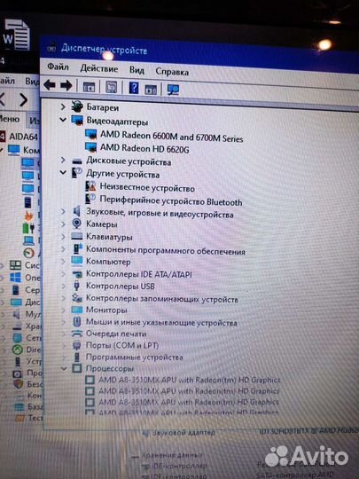Viewport: 359px width, 479px height.
Task: Collapse the Другие устройства category
Action: coord(63,173)
